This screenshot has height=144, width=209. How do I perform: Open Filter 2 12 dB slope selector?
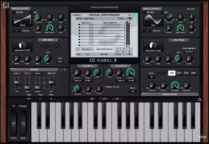click(x=131, y=80)
